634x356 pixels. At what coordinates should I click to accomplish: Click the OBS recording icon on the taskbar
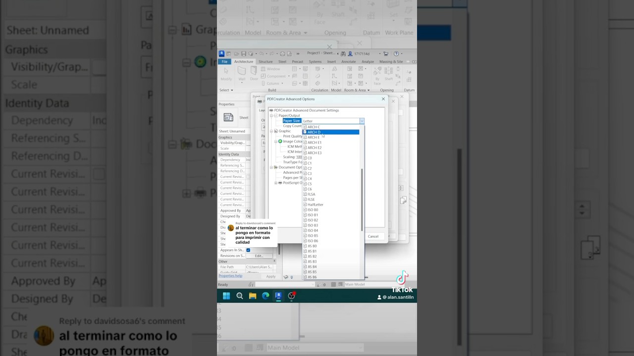292,296
